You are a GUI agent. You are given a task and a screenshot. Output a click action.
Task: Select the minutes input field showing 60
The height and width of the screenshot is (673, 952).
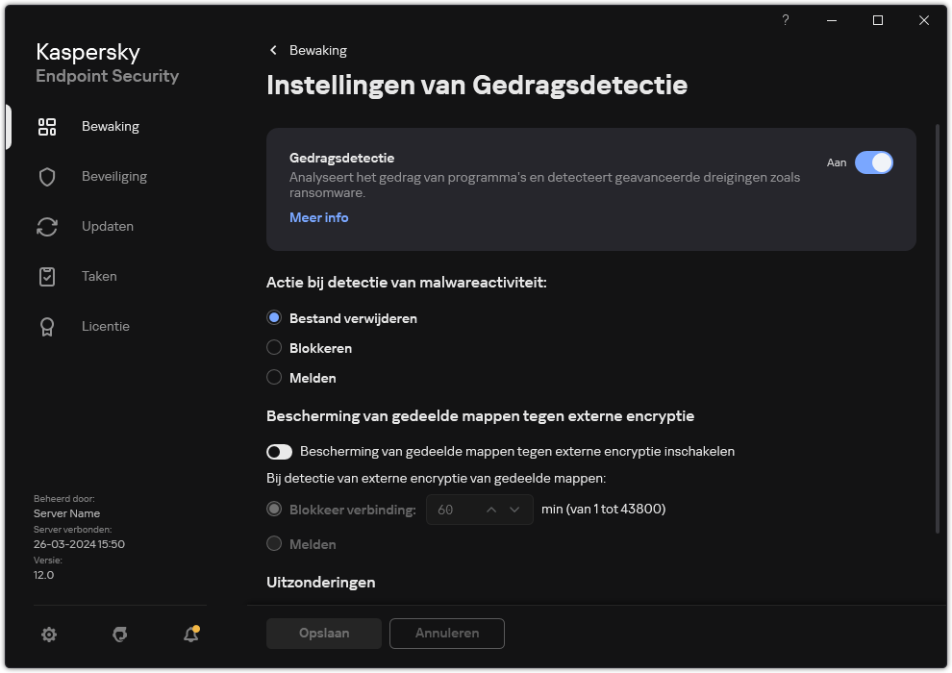click(452, 509)
